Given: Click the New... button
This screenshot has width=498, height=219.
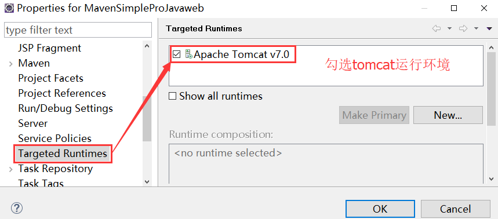Looking at the screenshot, I should (x=448, y=115).
